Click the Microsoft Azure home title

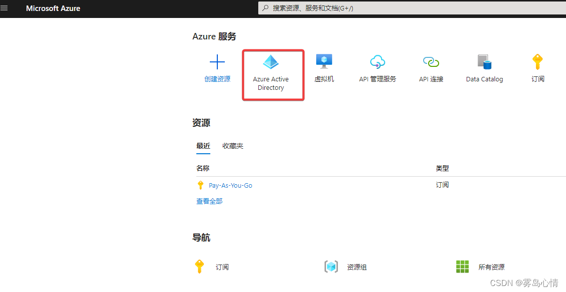coord(53,8)
